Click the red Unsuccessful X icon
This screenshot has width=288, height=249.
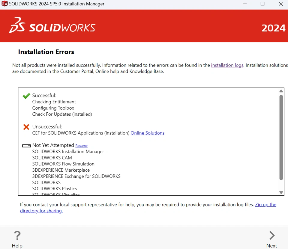tap(26, 127)
